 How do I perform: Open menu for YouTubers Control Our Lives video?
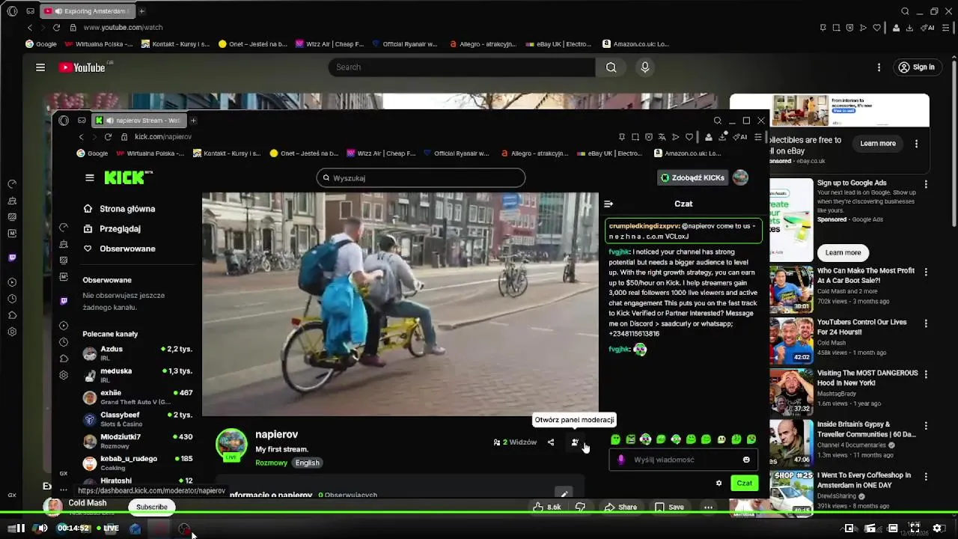pyautogui.click(x=926, y=323)
